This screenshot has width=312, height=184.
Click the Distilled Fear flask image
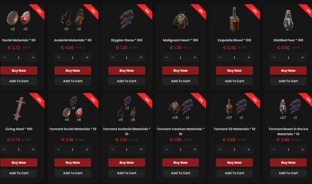coord(288,21)
